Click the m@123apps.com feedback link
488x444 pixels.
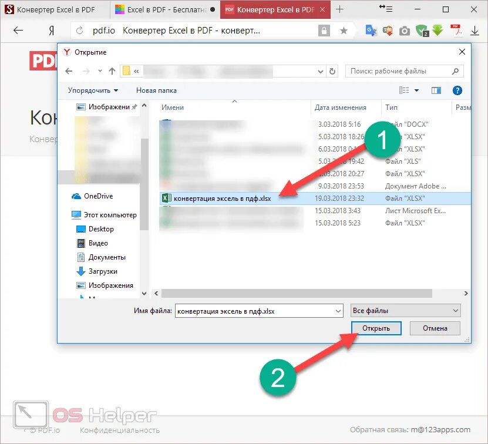(x=440, y=430)
